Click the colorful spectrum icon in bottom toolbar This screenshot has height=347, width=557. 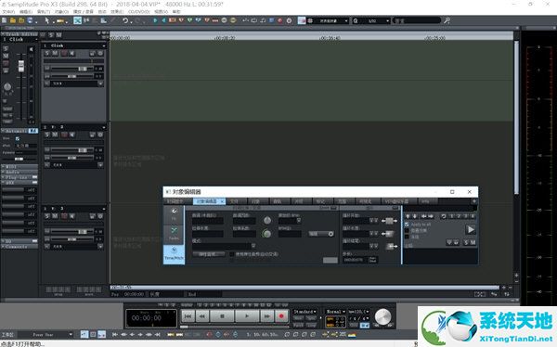352,335
